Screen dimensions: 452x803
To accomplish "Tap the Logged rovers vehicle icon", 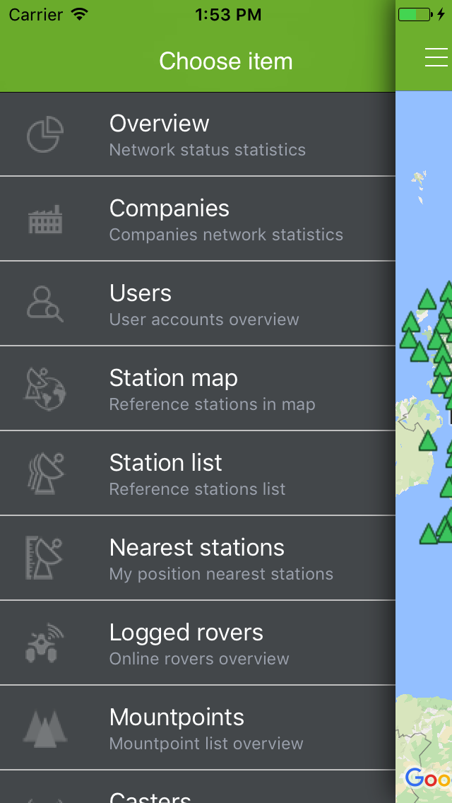I will (44, 643).
